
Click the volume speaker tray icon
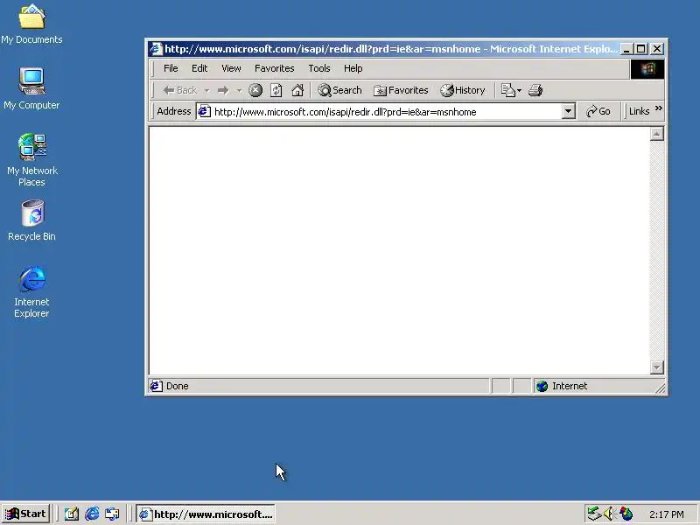coord(609,514)
